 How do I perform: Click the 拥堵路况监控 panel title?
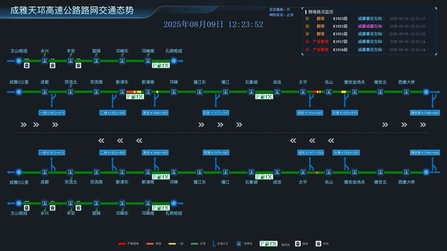coord(321,12)
